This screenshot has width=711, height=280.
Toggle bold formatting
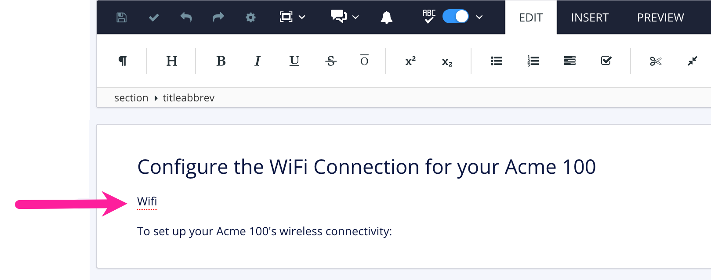tap(221, 61)
